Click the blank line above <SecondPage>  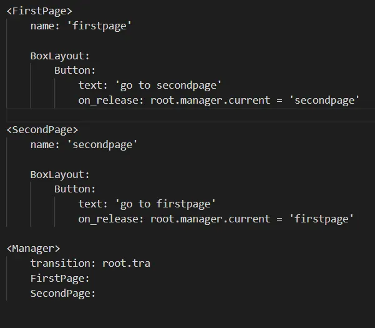[187, 115]
